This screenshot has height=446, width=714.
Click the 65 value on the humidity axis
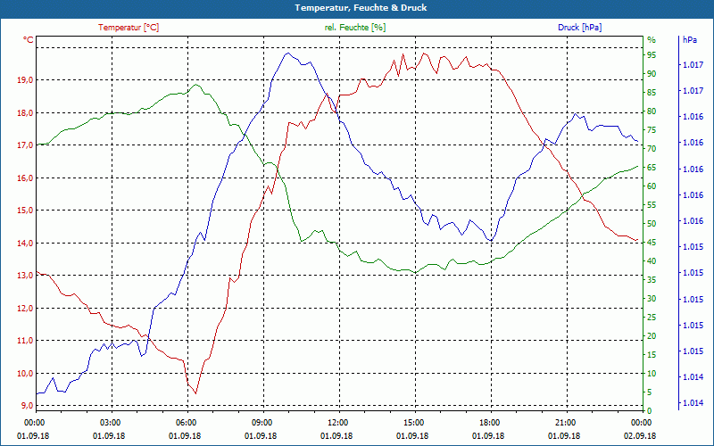coord(652,168)
